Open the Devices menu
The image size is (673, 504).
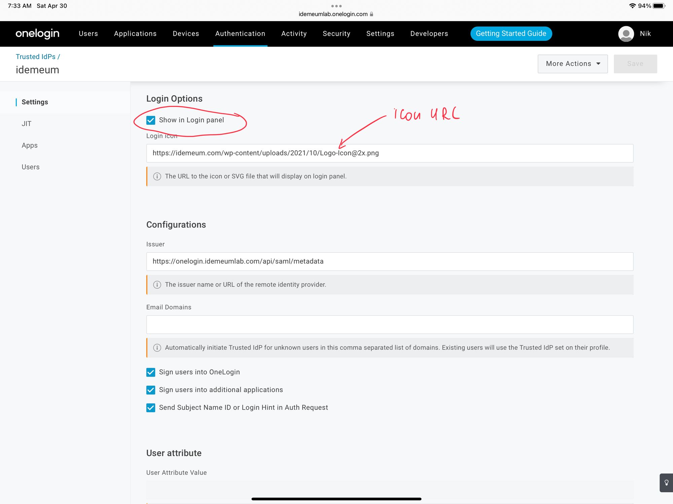pos(186,34)
